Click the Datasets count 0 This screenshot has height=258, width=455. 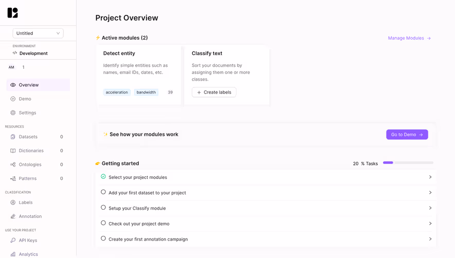click(x=62, y=137)
